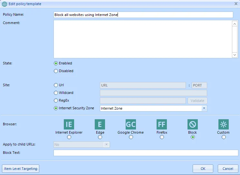
Task: Expand the Apply to child URLs dropdown
Action: click(107, 145)
